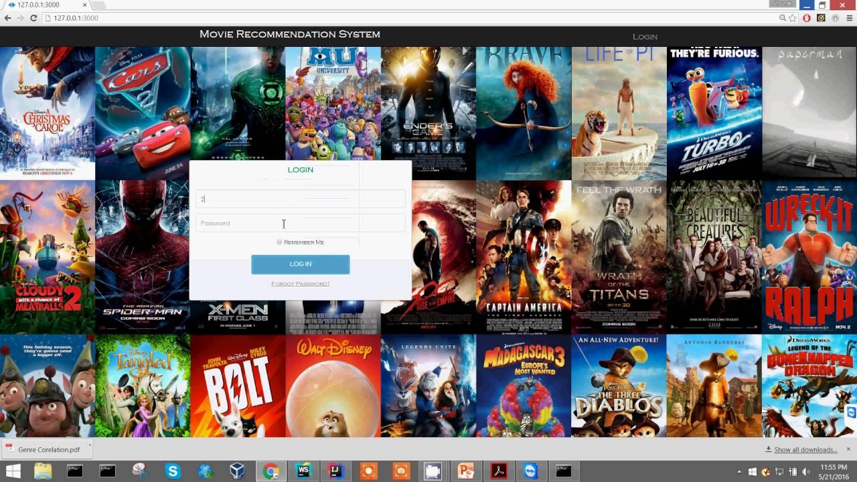Click the Forgot Password? link
The image size is (857, 482).
pyautogui.click(x=301, y=284)
